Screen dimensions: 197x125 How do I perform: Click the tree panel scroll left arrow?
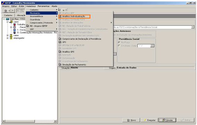(4, 121)
